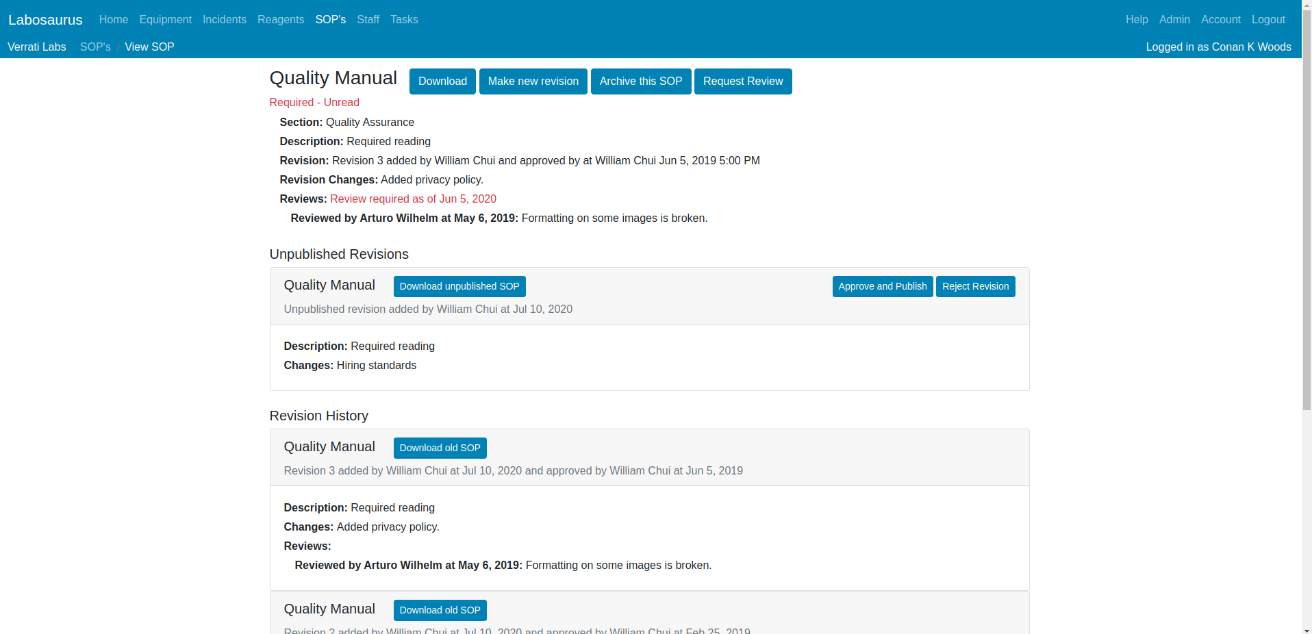Click the 'Required - Unread' status text
The height and width of the screenshot is (634, 1312).
tap(314, 103)
